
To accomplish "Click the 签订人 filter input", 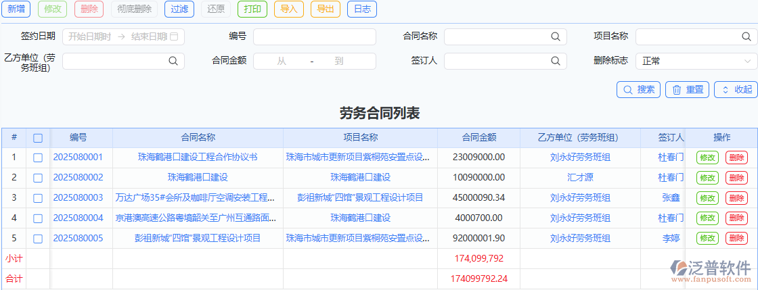I will click(506, 61).
